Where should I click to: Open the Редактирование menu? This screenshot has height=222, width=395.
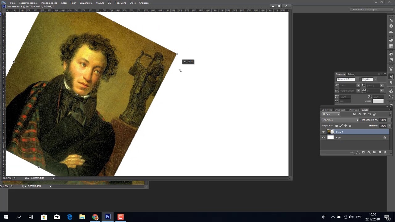(x=28, y=3)
